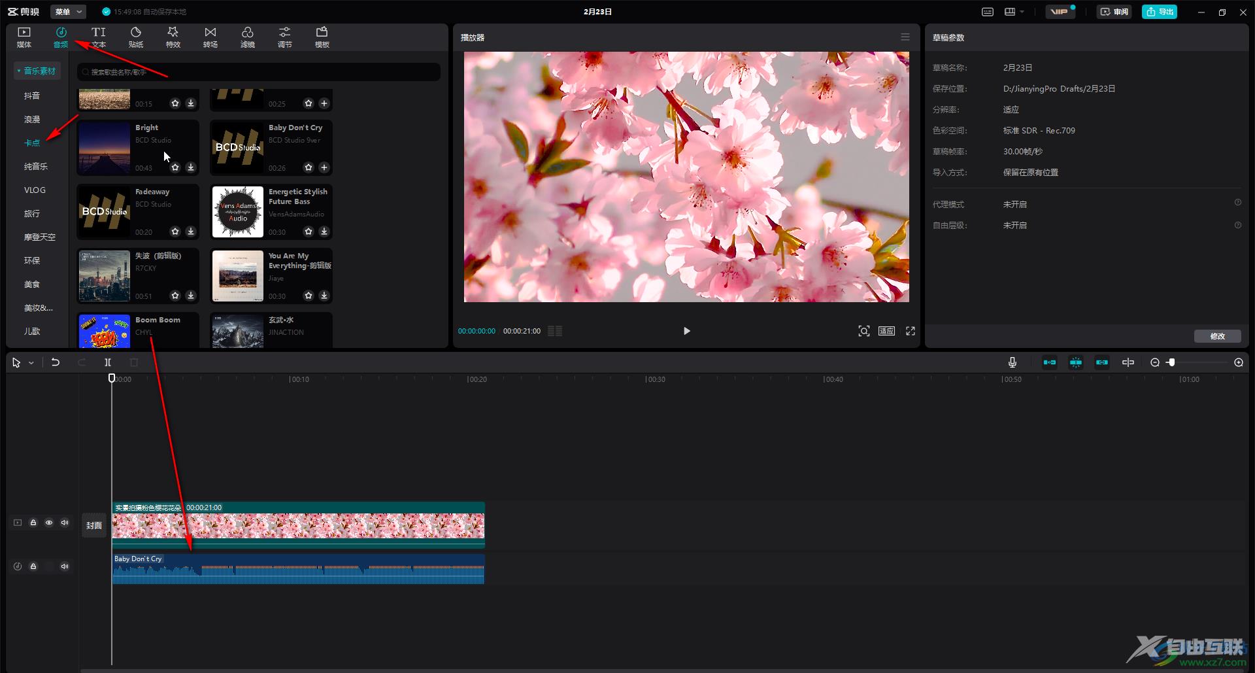Favorite the Fadeaway track
Screen dimensions: 1255x673
(175, 232)
